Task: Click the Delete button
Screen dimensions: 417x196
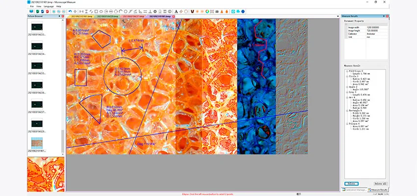Action: click(x=351, y=183)
